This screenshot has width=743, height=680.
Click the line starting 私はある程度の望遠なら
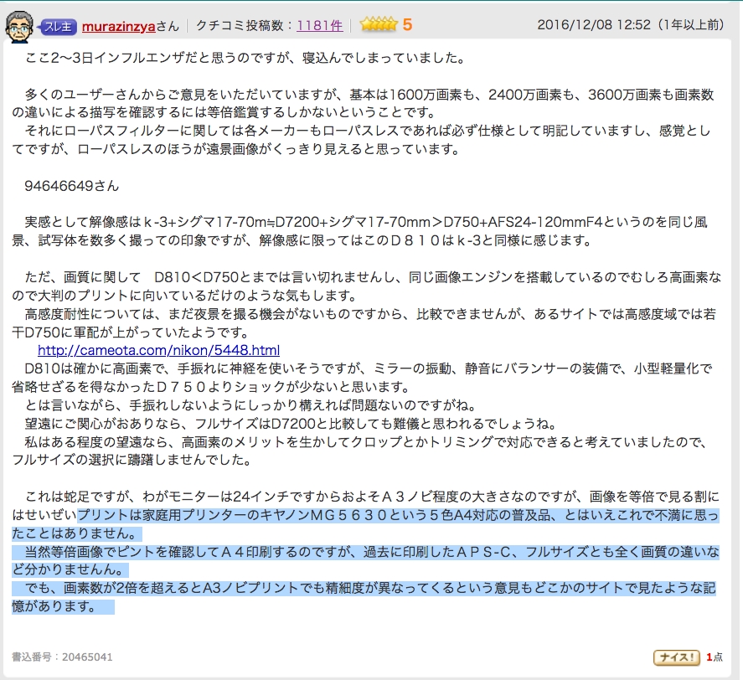pos(359,451)
